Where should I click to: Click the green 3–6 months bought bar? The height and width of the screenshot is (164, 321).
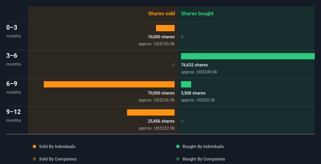tap(248, 56)
